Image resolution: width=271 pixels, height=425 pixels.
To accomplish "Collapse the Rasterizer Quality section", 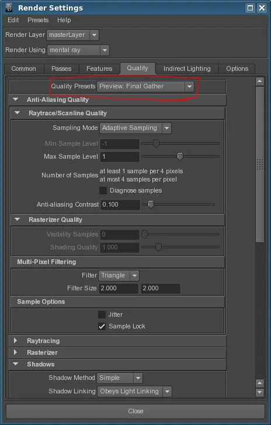I will coord(18,220).
